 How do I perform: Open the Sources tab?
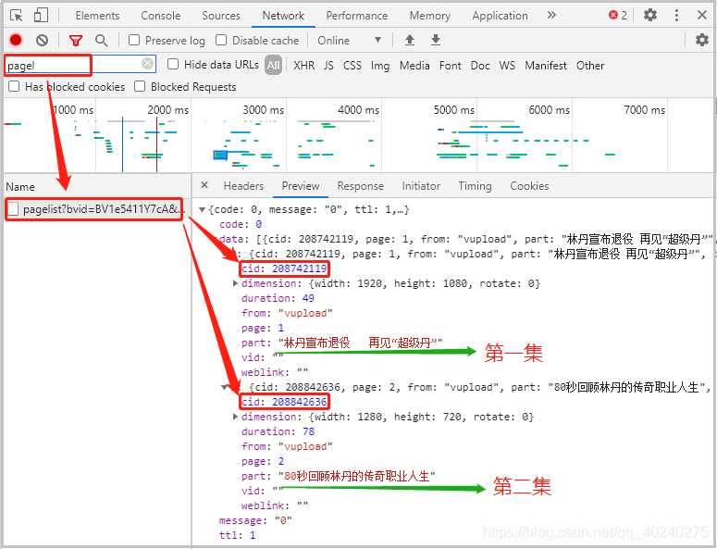[x=221, y=16]
